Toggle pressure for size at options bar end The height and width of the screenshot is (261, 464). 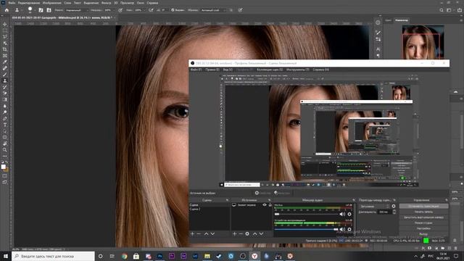coord(240,10)
